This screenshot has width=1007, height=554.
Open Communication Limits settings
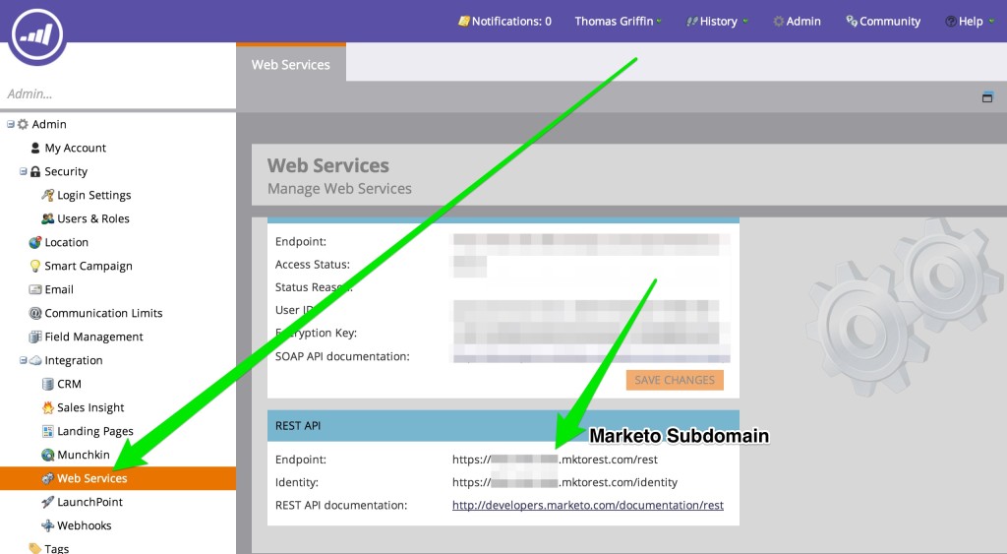tap(103, 313)
